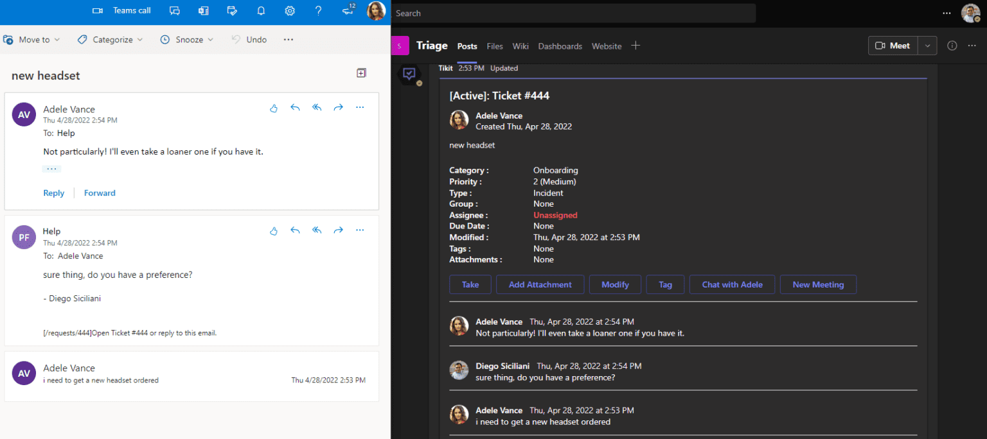Take ownership of Ticket #444
The height and width of the screenshot is (439, 987).
pyautogui.click(x=470, y=284)
